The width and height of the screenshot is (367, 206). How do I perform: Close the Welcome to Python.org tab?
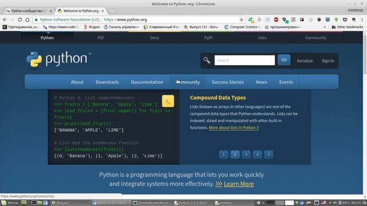coord(103,11)
